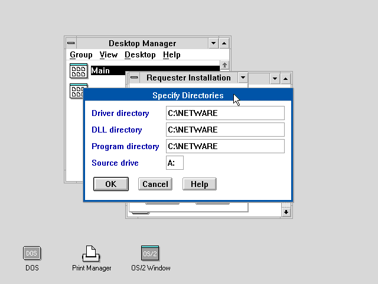Open Requester Installation system menu icon
This screenshot has height=284, width=378.
coord(134,78)
